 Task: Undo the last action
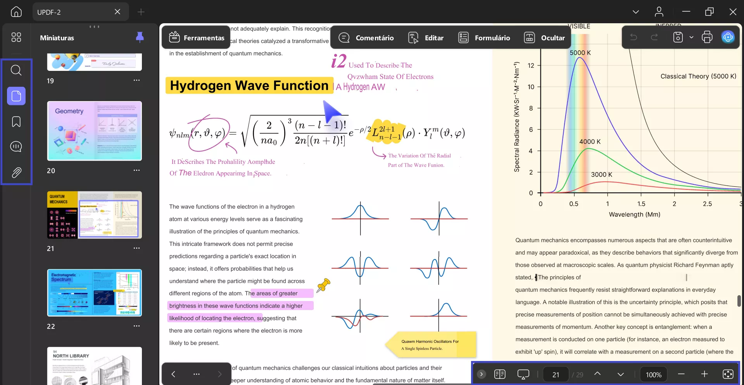pyautogui.click(x=634, y=37)
